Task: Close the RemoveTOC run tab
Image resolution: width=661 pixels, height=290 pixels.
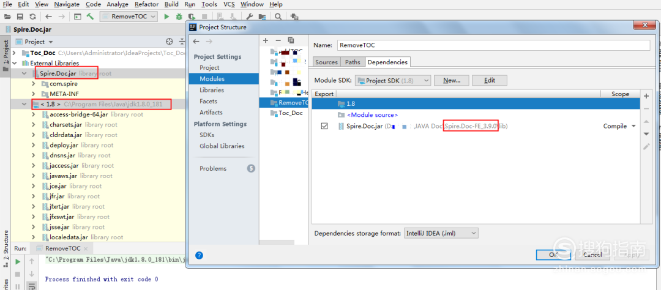Action: point(85,248)
